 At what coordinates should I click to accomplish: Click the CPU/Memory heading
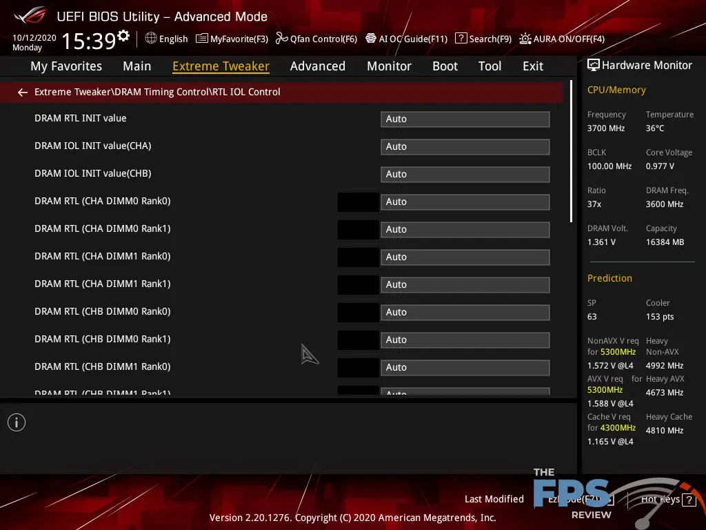point(616,90)
